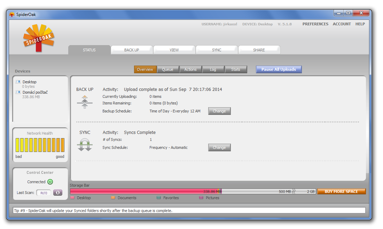Show the Queue status view
The width and height of the screenshot is (383, 229).
pos(167,69)
